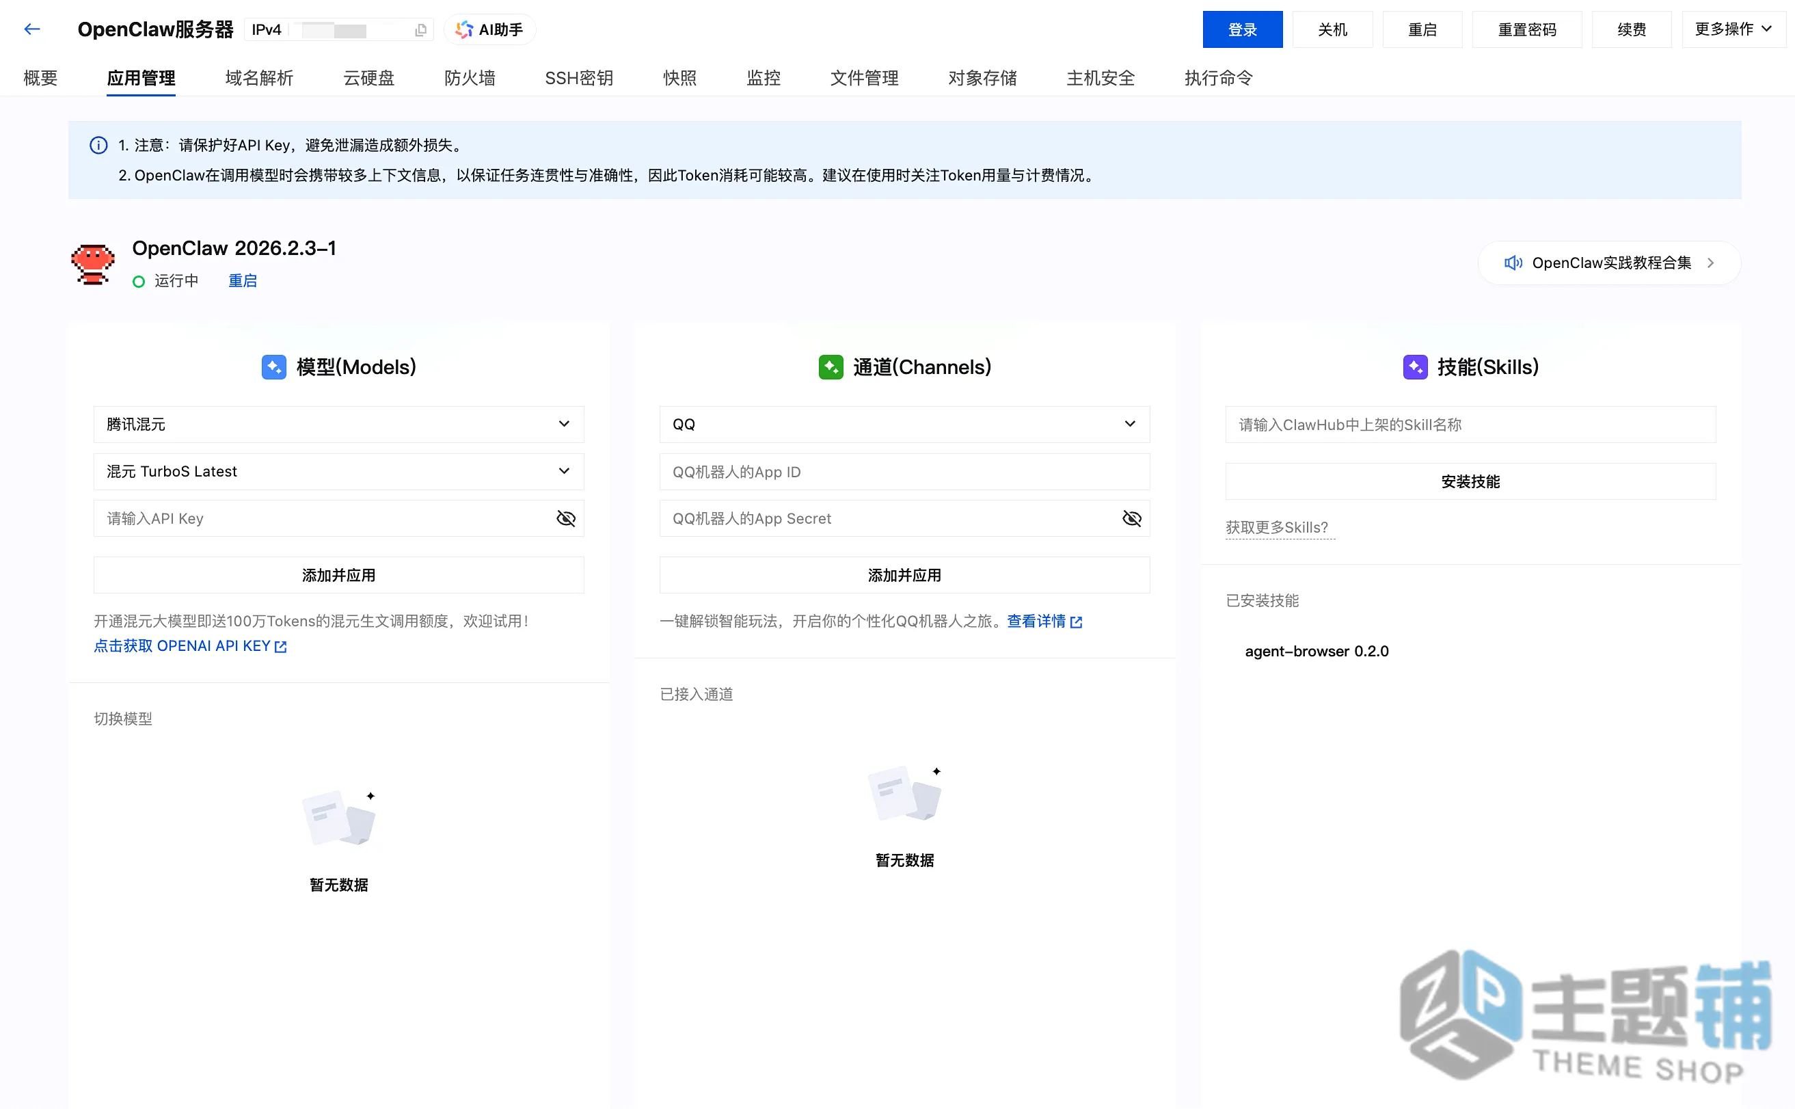Click 添加并应用 under Channels
The height and width of the screenshot is (1109, 1795).
click(x=905, y=575)
